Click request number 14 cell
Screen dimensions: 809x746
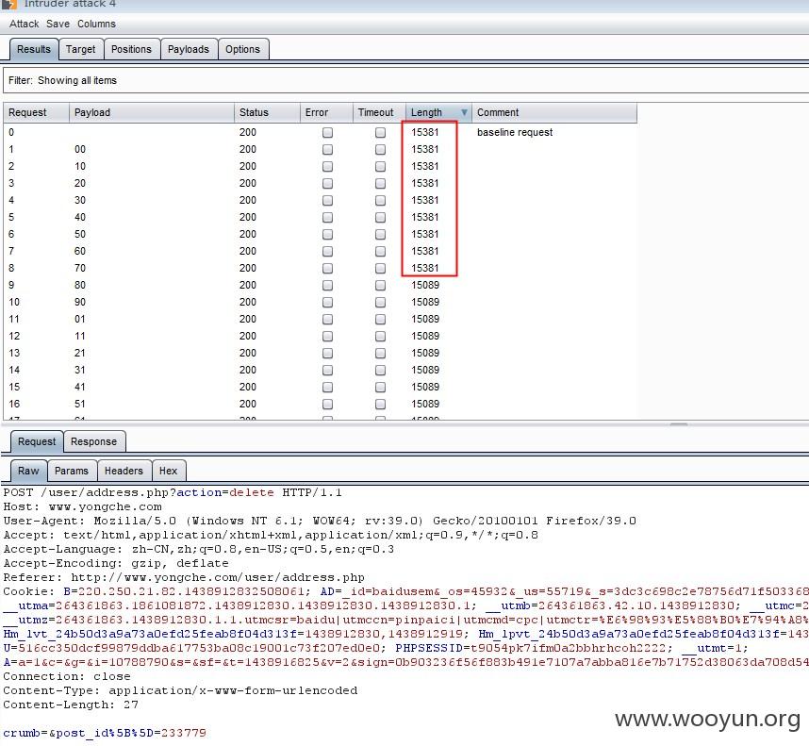(x=14, y=370)
